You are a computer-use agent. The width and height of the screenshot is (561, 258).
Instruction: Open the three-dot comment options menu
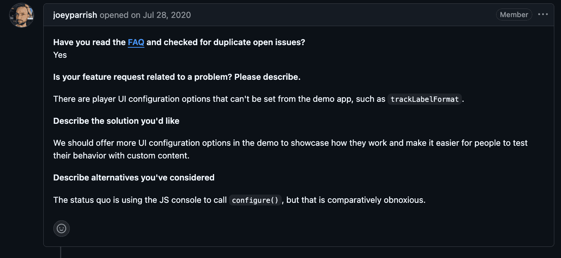[x=543, y=15]
